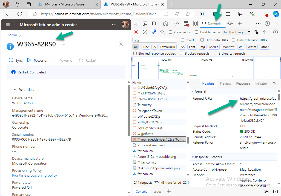Switch to the Network tab
Image resolution: width=281 pixels, height=196 pixels.
[x=213, y=23]
